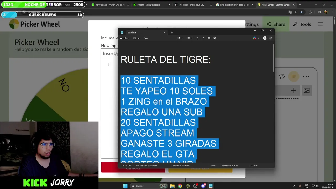Open the list style dropdown in Notepad

(x=190, y=38)
